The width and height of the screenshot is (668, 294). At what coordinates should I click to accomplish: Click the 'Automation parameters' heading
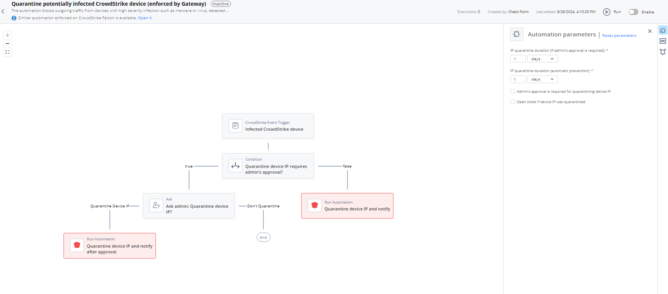click(x=562, y=34)
